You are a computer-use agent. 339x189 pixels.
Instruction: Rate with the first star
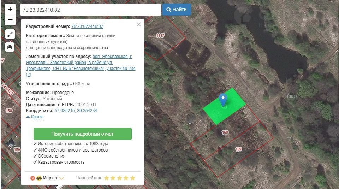point(107,178)
